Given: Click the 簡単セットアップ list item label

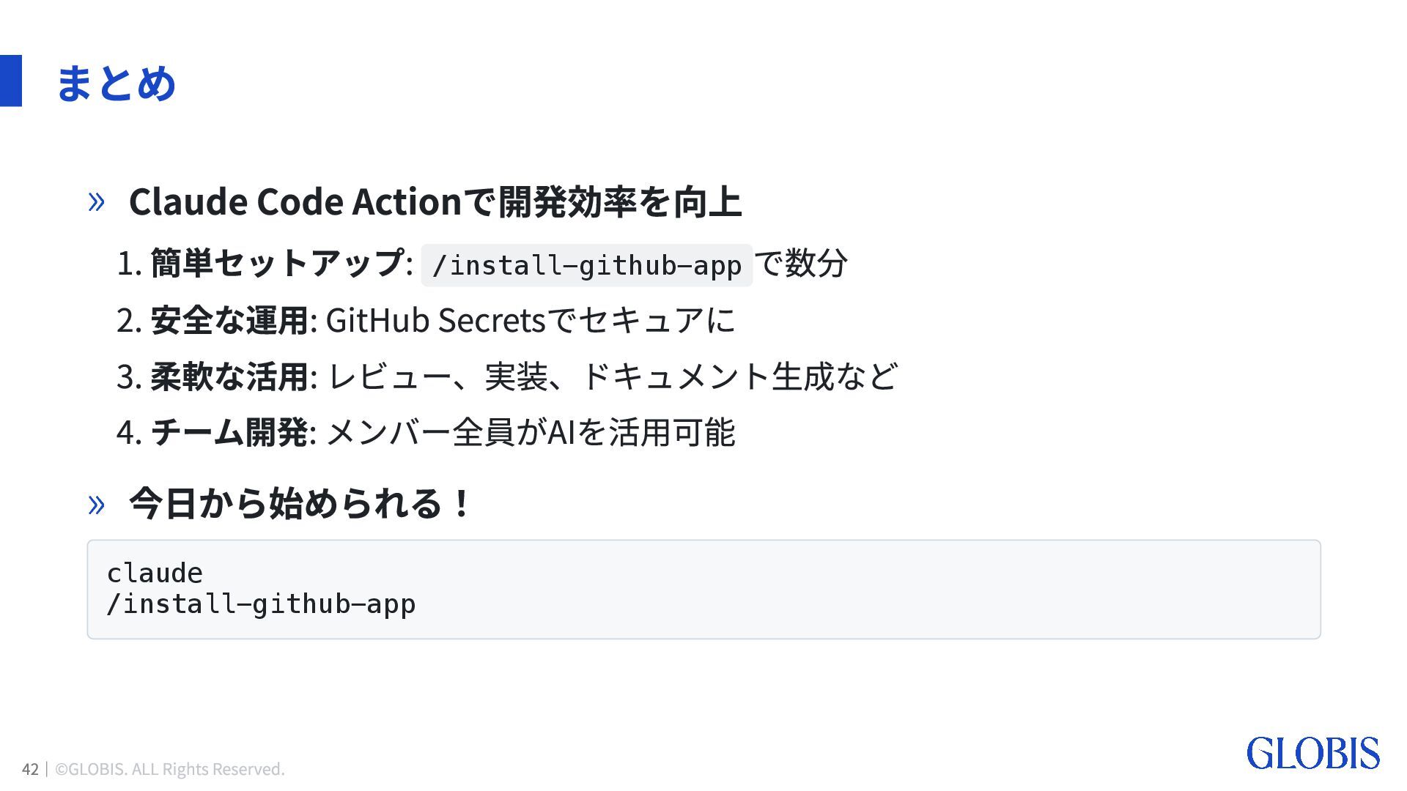Looking at the screenshot, I should [x=277, y=263].
